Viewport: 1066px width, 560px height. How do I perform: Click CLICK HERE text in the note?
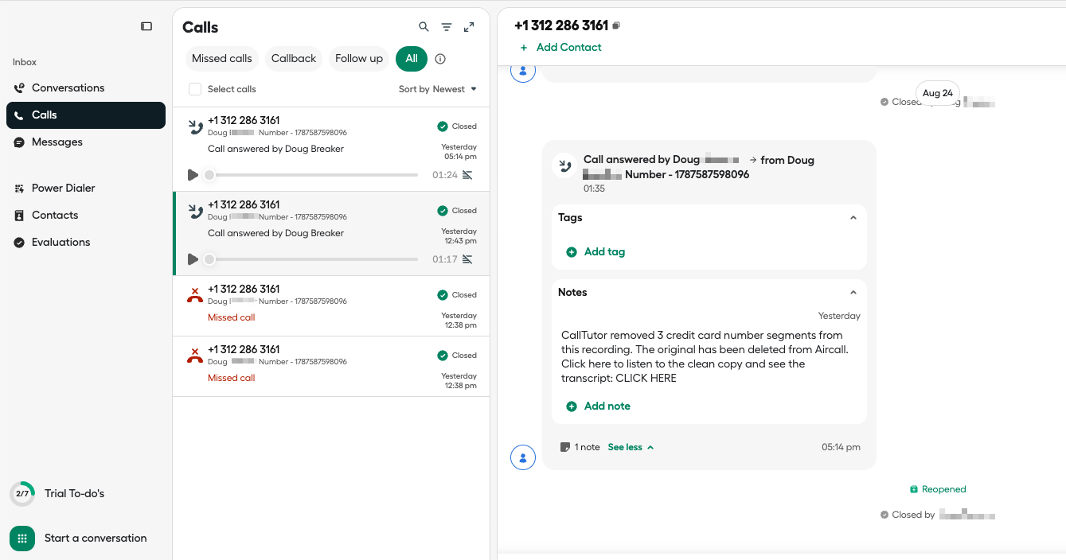click(x=646, y=379)
